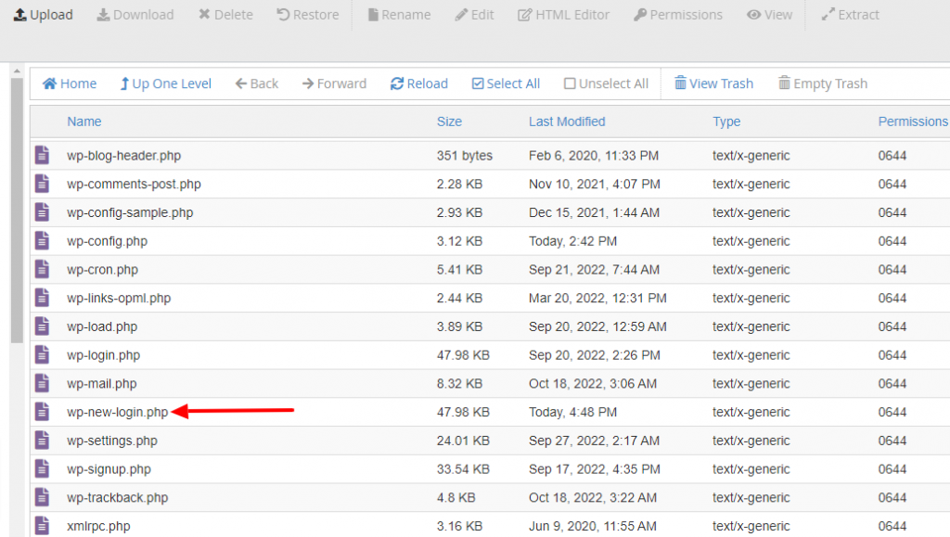950x537 pixels.
Task: Click the file icon for xmlrpc.php
Action: (x=42, y=526)
